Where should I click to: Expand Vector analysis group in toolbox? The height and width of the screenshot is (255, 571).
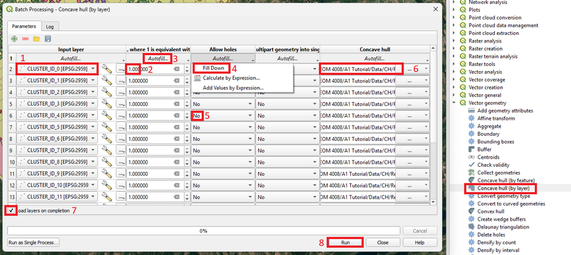454,72
